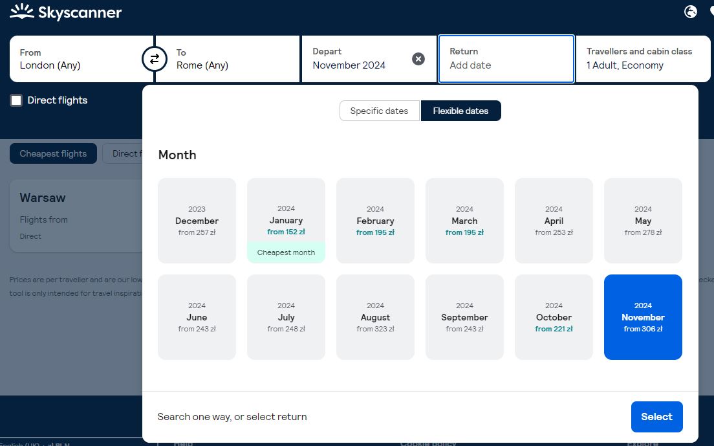Choose August 2024 from 323 zł
The height and width of the screenshot is (446, 714).
[x=375, y=317]
